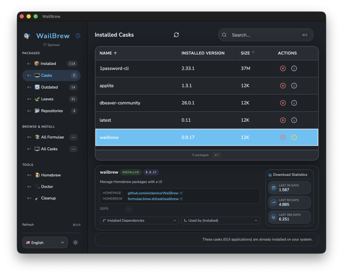
Task: Click the DEPS placeholder badge
Action: [x=129, y=209]
